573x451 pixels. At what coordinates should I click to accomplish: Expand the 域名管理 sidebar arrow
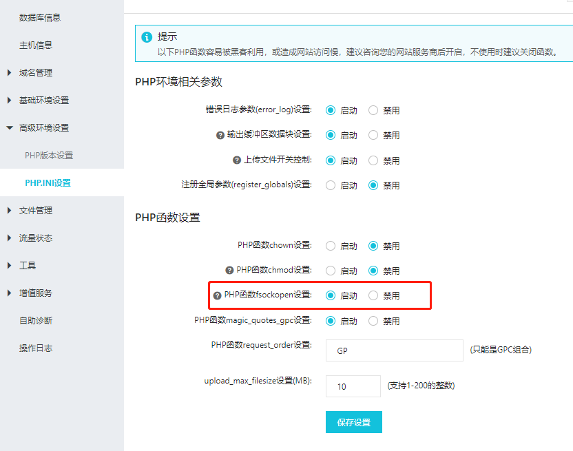coord(10,73)
